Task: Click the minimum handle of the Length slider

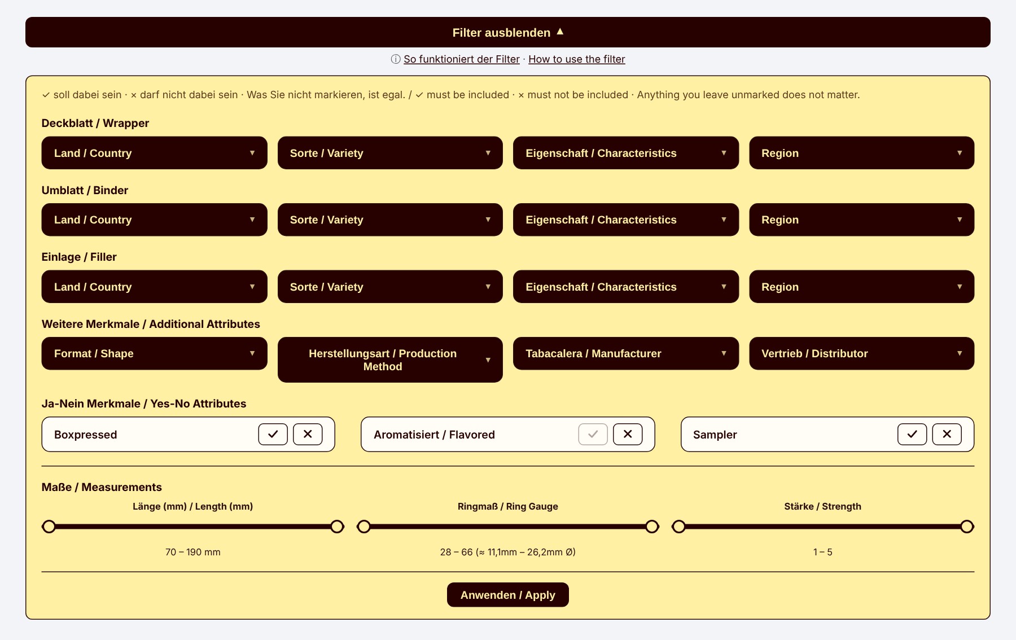Action: click(x=49, y=527)
